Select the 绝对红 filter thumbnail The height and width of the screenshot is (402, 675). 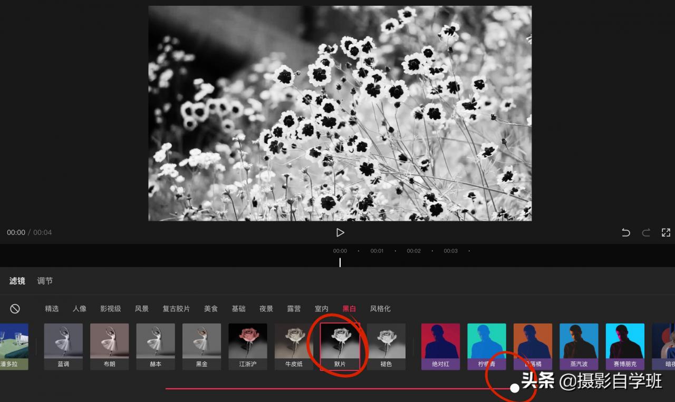click(x=440, y=346)
